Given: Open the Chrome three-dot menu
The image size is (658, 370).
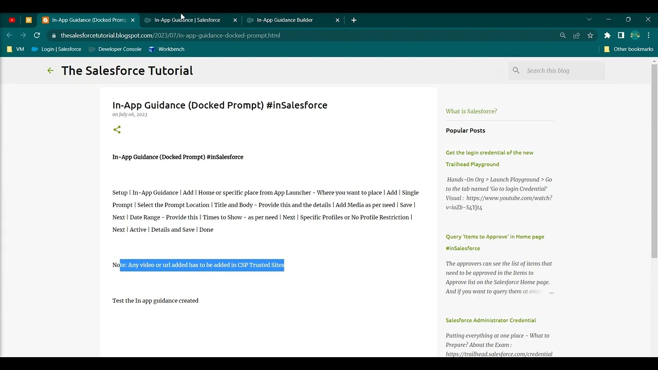Looking at the screenshot, I should pos(649,35).
